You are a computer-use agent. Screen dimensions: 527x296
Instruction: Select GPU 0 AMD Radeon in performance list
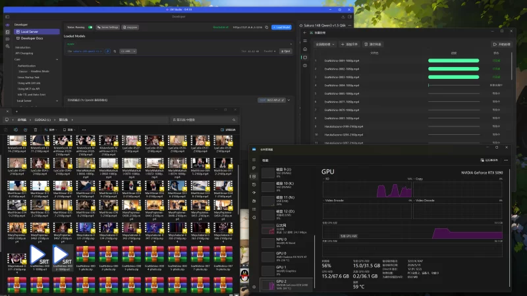pyautogui.click(x=287, y=257)
